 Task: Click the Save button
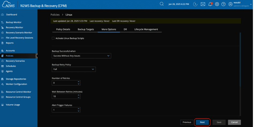click(x=219, y=122)
